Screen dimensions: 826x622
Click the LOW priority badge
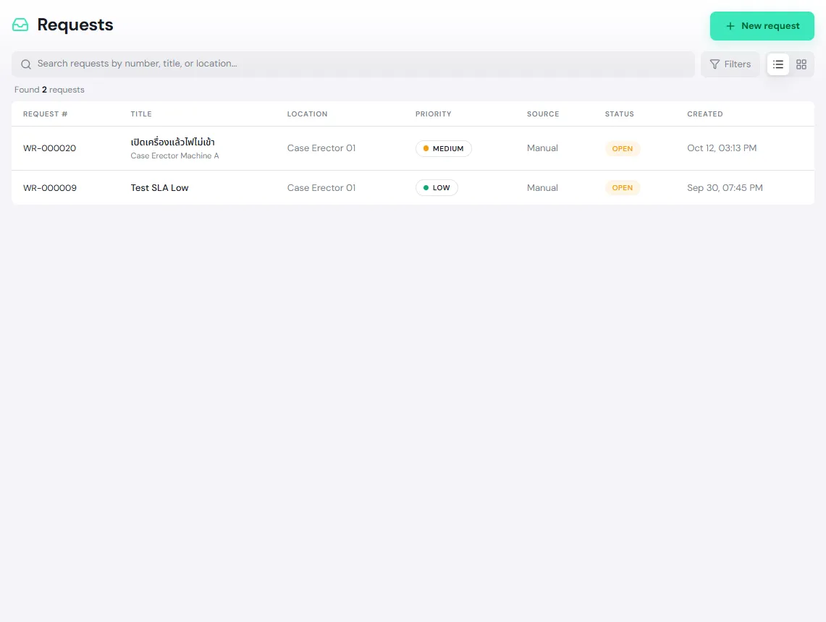coord(437,188)
